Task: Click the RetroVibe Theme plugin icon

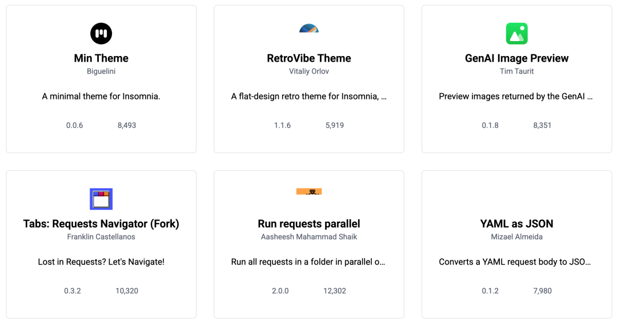Action: [309, 29]
